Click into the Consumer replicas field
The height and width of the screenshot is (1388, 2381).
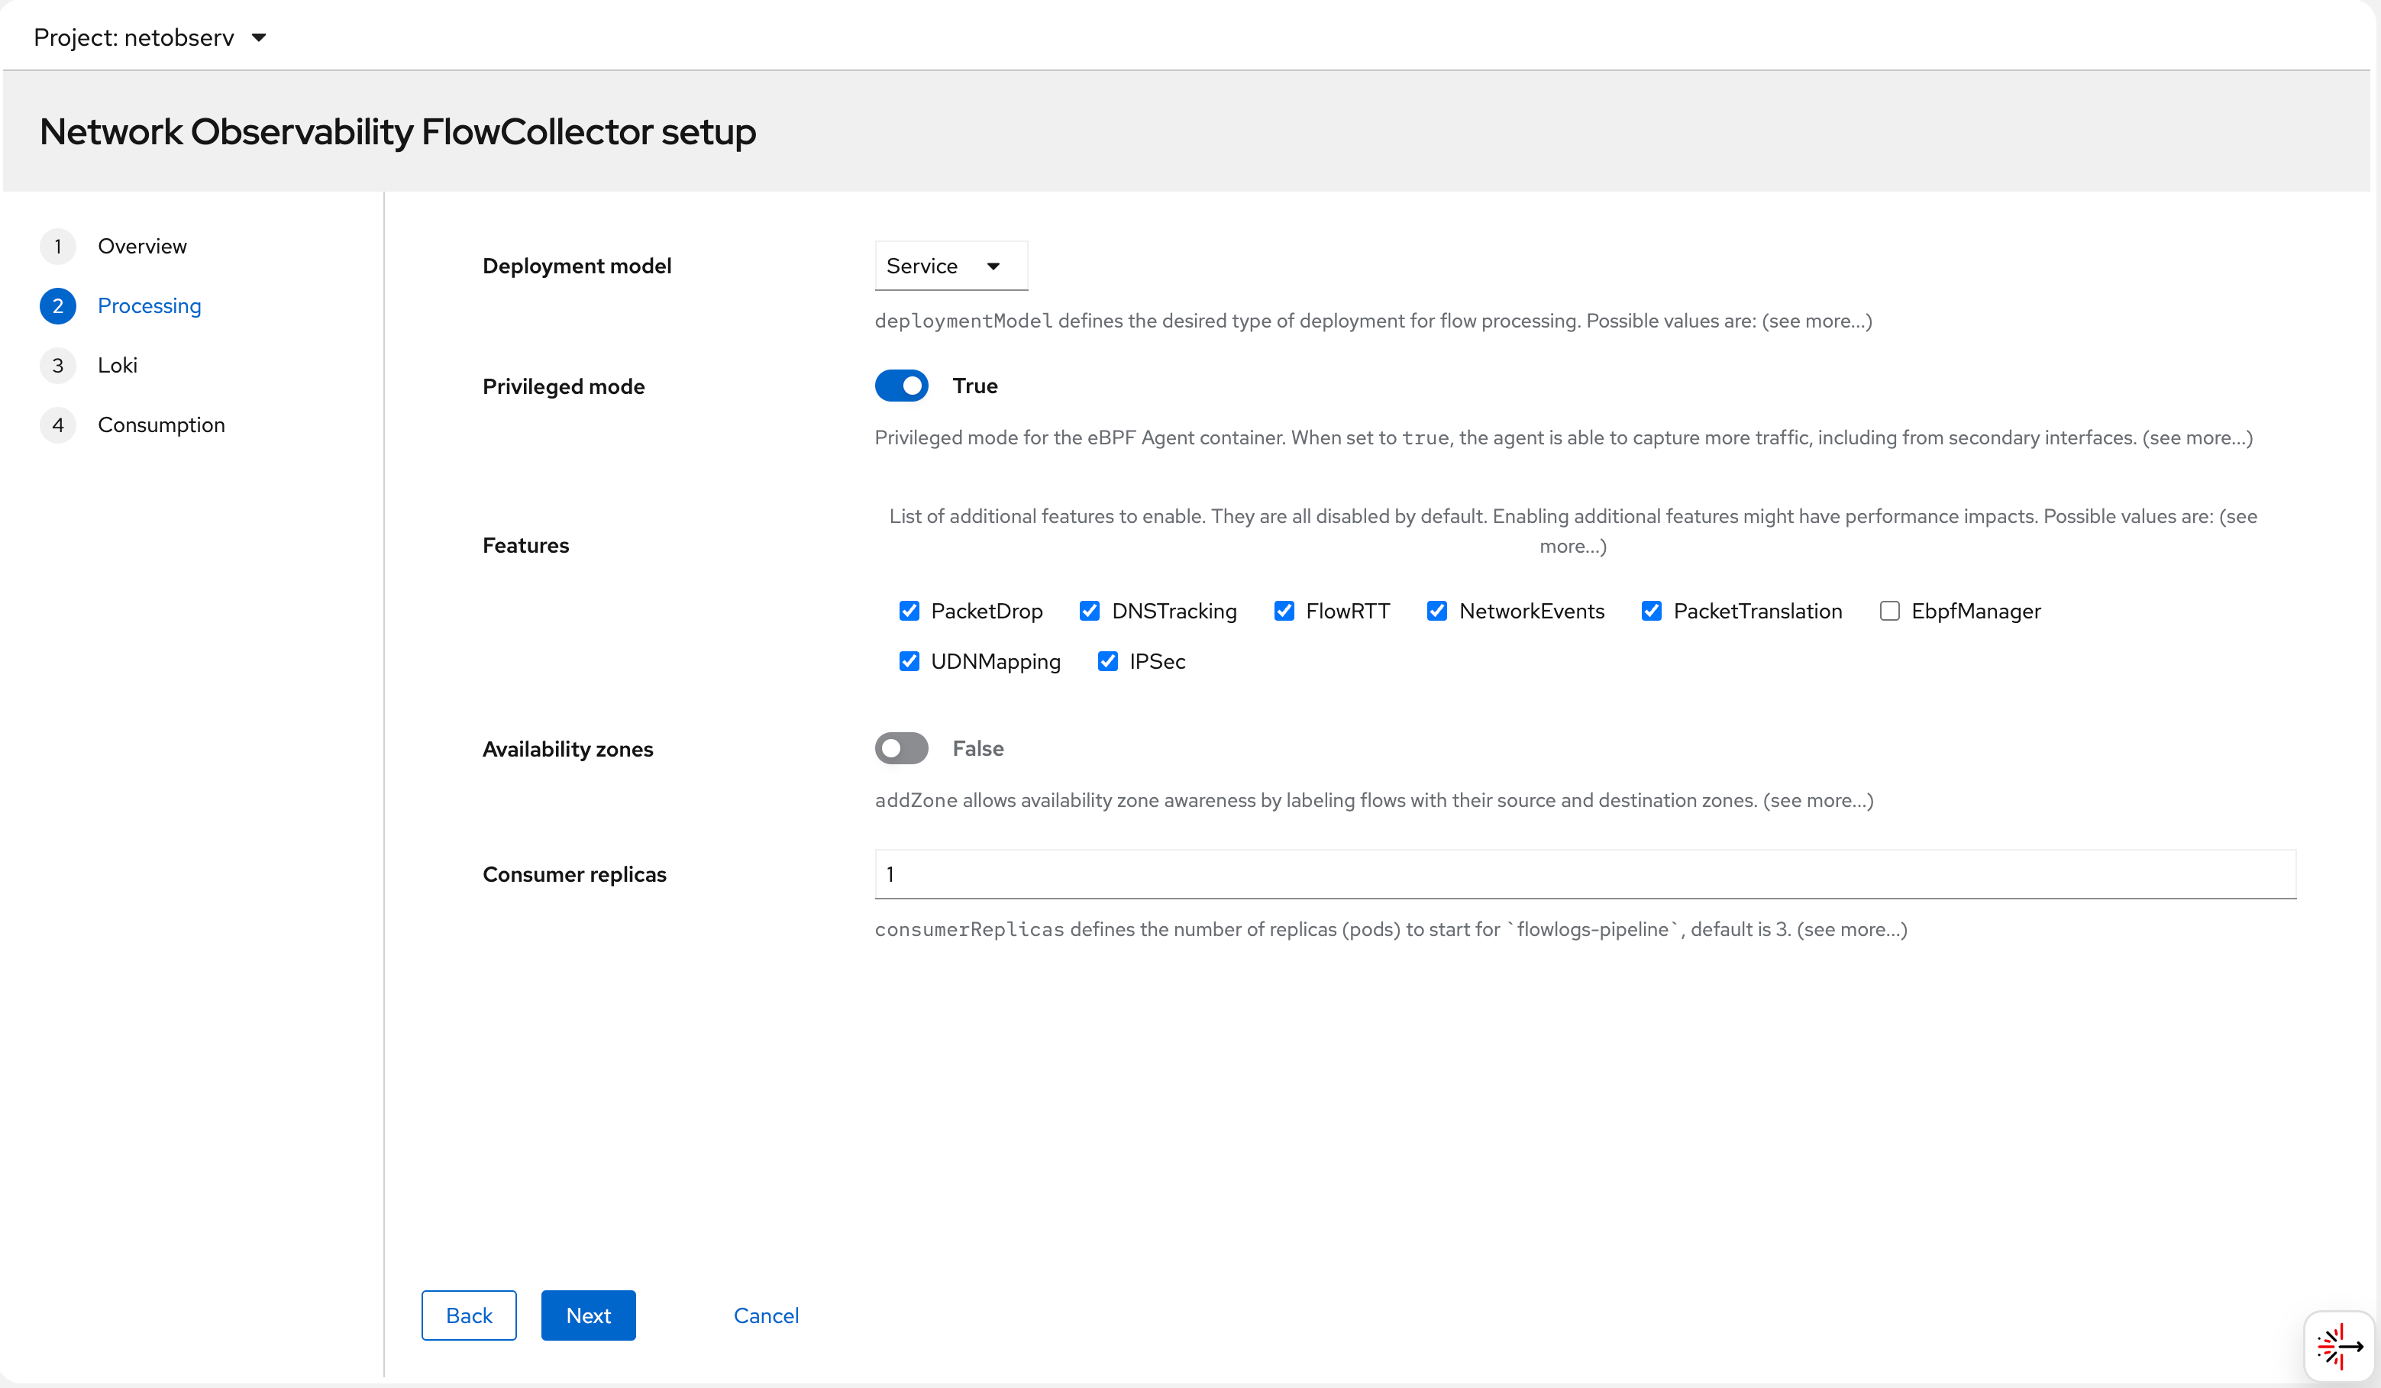[x=1585, y=874]
